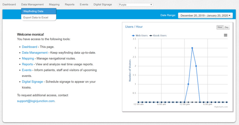This screenshot has height=125, width=239.
Task: Select Events in top navigation
Action: [84, 4]
